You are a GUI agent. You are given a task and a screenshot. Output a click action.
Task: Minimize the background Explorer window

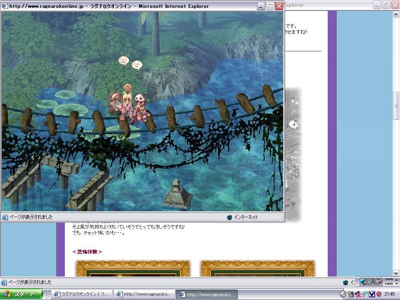click(377, 5)
